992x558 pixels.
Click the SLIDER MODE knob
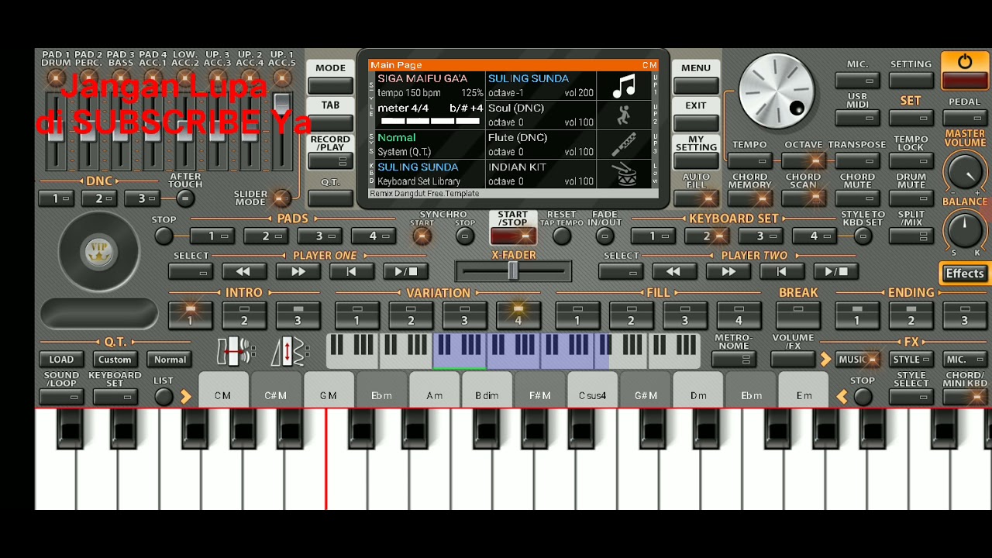(282, 198)
